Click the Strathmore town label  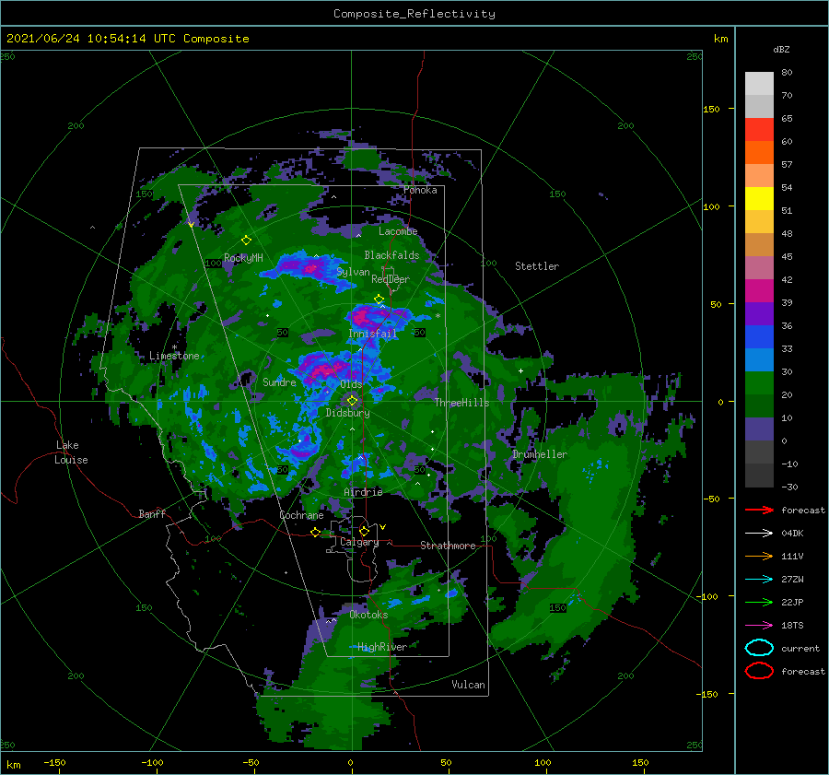(448, 546)
